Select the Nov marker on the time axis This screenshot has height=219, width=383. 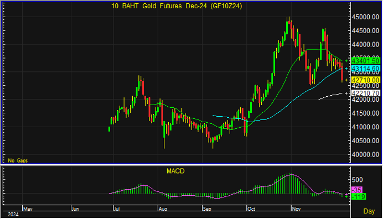[x=296, y=208]
